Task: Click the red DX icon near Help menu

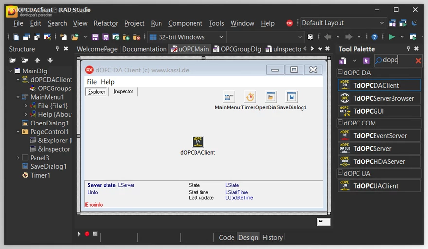Action: tap(289, 23)
